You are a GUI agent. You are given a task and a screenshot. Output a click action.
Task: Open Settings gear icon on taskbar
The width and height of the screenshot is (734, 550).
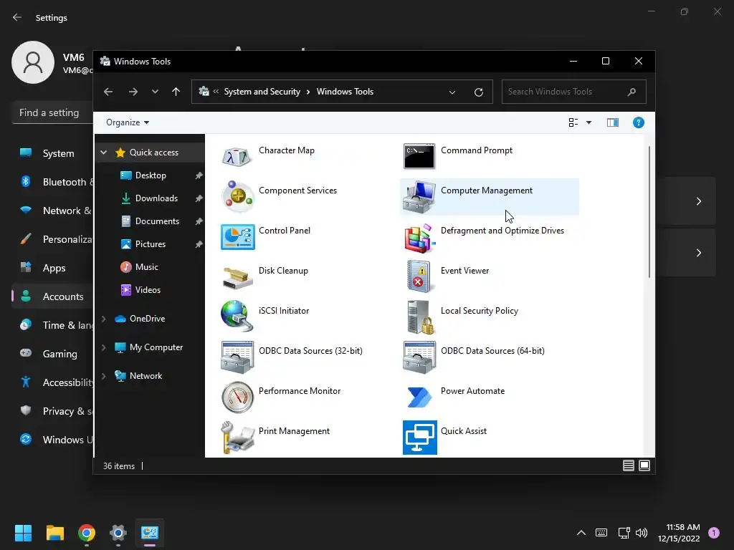click(118, 533)
